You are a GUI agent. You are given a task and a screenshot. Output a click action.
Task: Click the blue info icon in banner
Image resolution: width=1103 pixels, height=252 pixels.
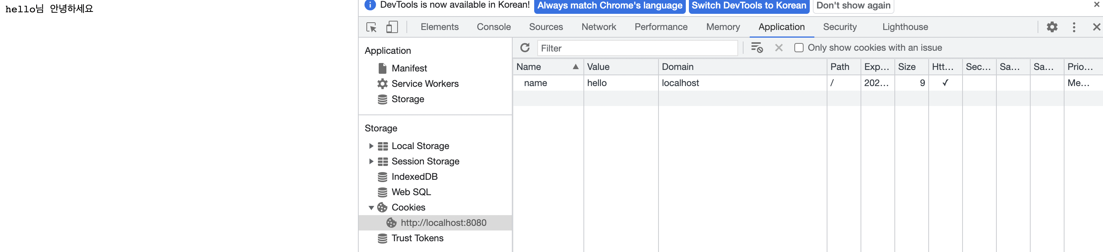click(370, 5)
